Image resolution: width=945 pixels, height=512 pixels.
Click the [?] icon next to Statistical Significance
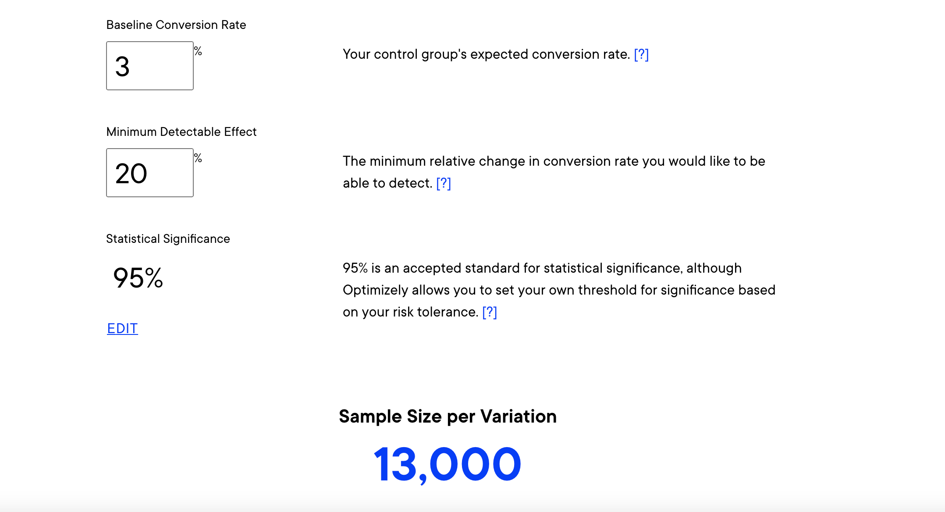click(x=491, y=311)
